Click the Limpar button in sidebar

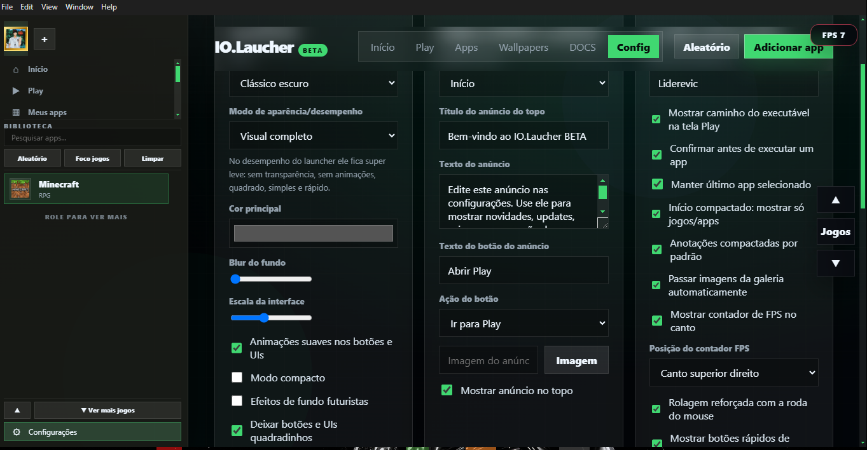click(x=153, y=158)
